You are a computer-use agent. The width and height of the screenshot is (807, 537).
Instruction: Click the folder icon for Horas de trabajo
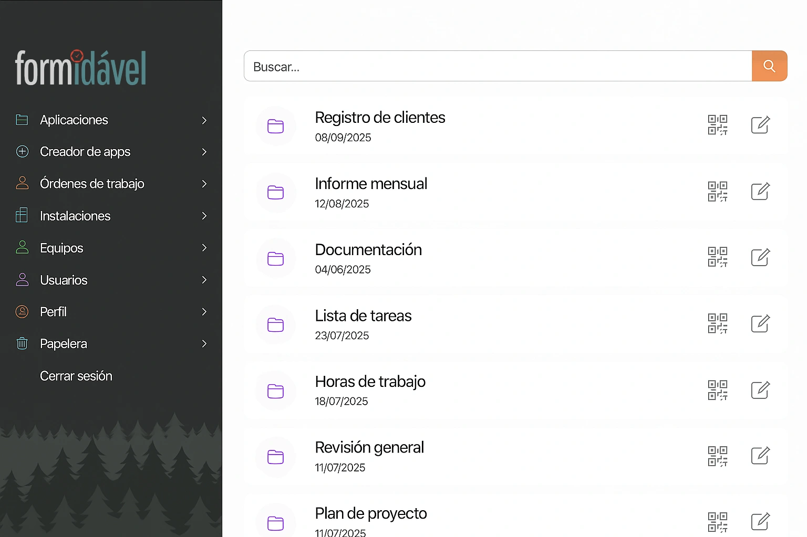tap(276, 391)
